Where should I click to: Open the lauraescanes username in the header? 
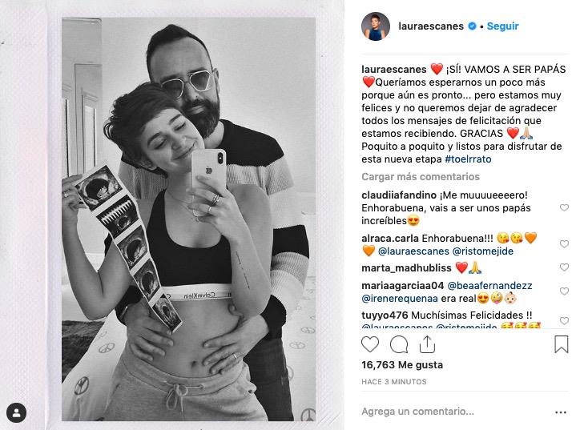coord(431,26)
